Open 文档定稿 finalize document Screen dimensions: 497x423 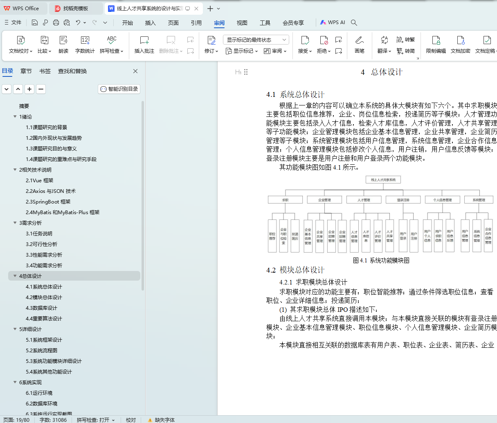[486, 45]
